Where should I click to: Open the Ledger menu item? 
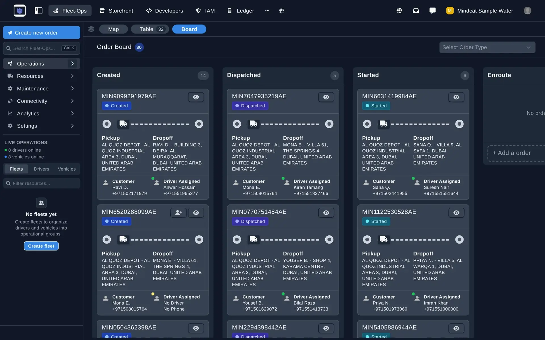241,11
